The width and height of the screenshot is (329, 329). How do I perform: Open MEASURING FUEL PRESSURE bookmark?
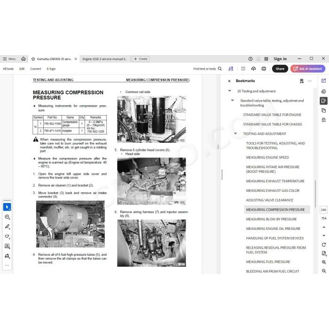(268, 262)
